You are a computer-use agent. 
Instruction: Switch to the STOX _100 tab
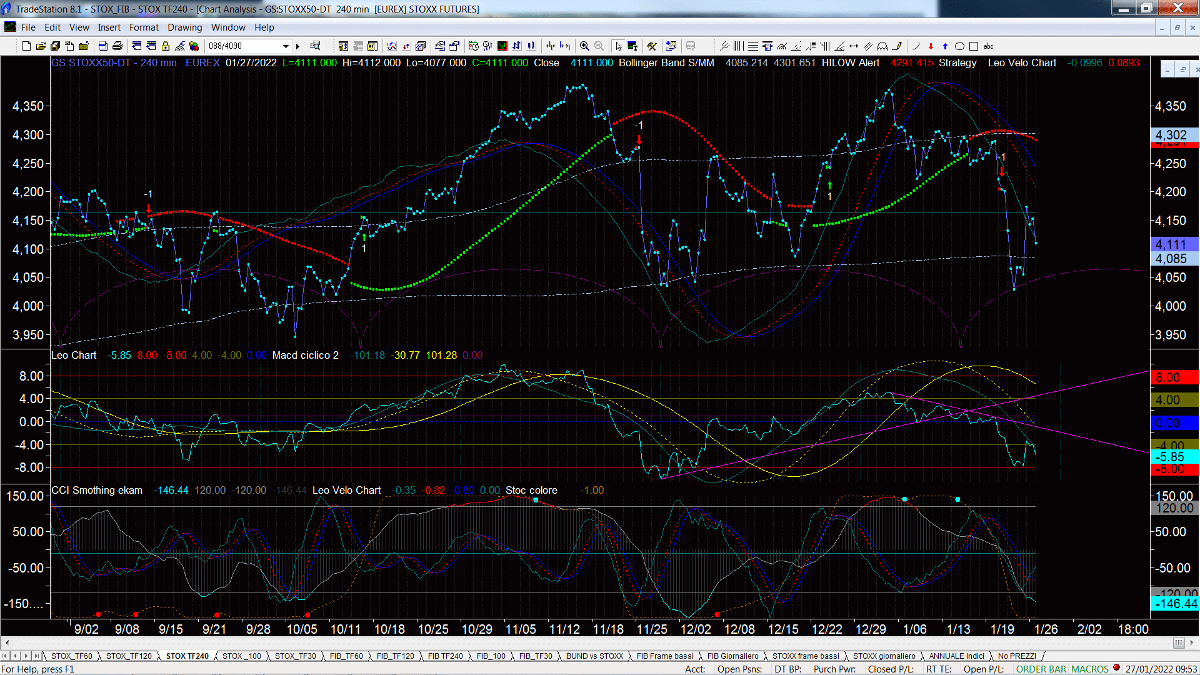coord(241,656)
